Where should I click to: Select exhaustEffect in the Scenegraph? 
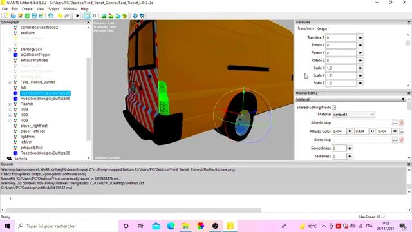tap(32, 148)
